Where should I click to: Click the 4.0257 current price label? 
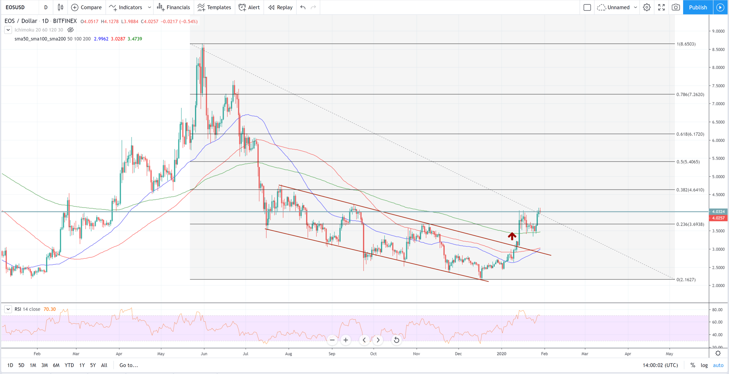(x=719, y=218)
